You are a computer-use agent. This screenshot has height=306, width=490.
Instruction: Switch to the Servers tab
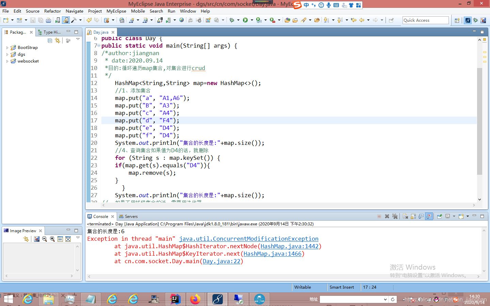pyautogui.click(x=128, y=217)
